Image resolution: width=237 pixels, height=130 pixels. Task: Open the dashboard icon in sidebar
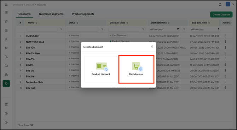(6, 12)
